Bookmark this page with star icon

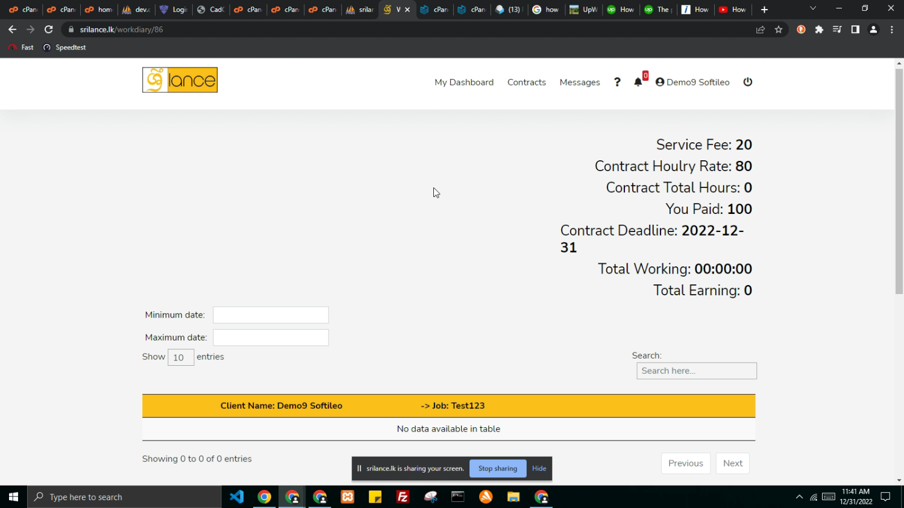click(779, 30)
